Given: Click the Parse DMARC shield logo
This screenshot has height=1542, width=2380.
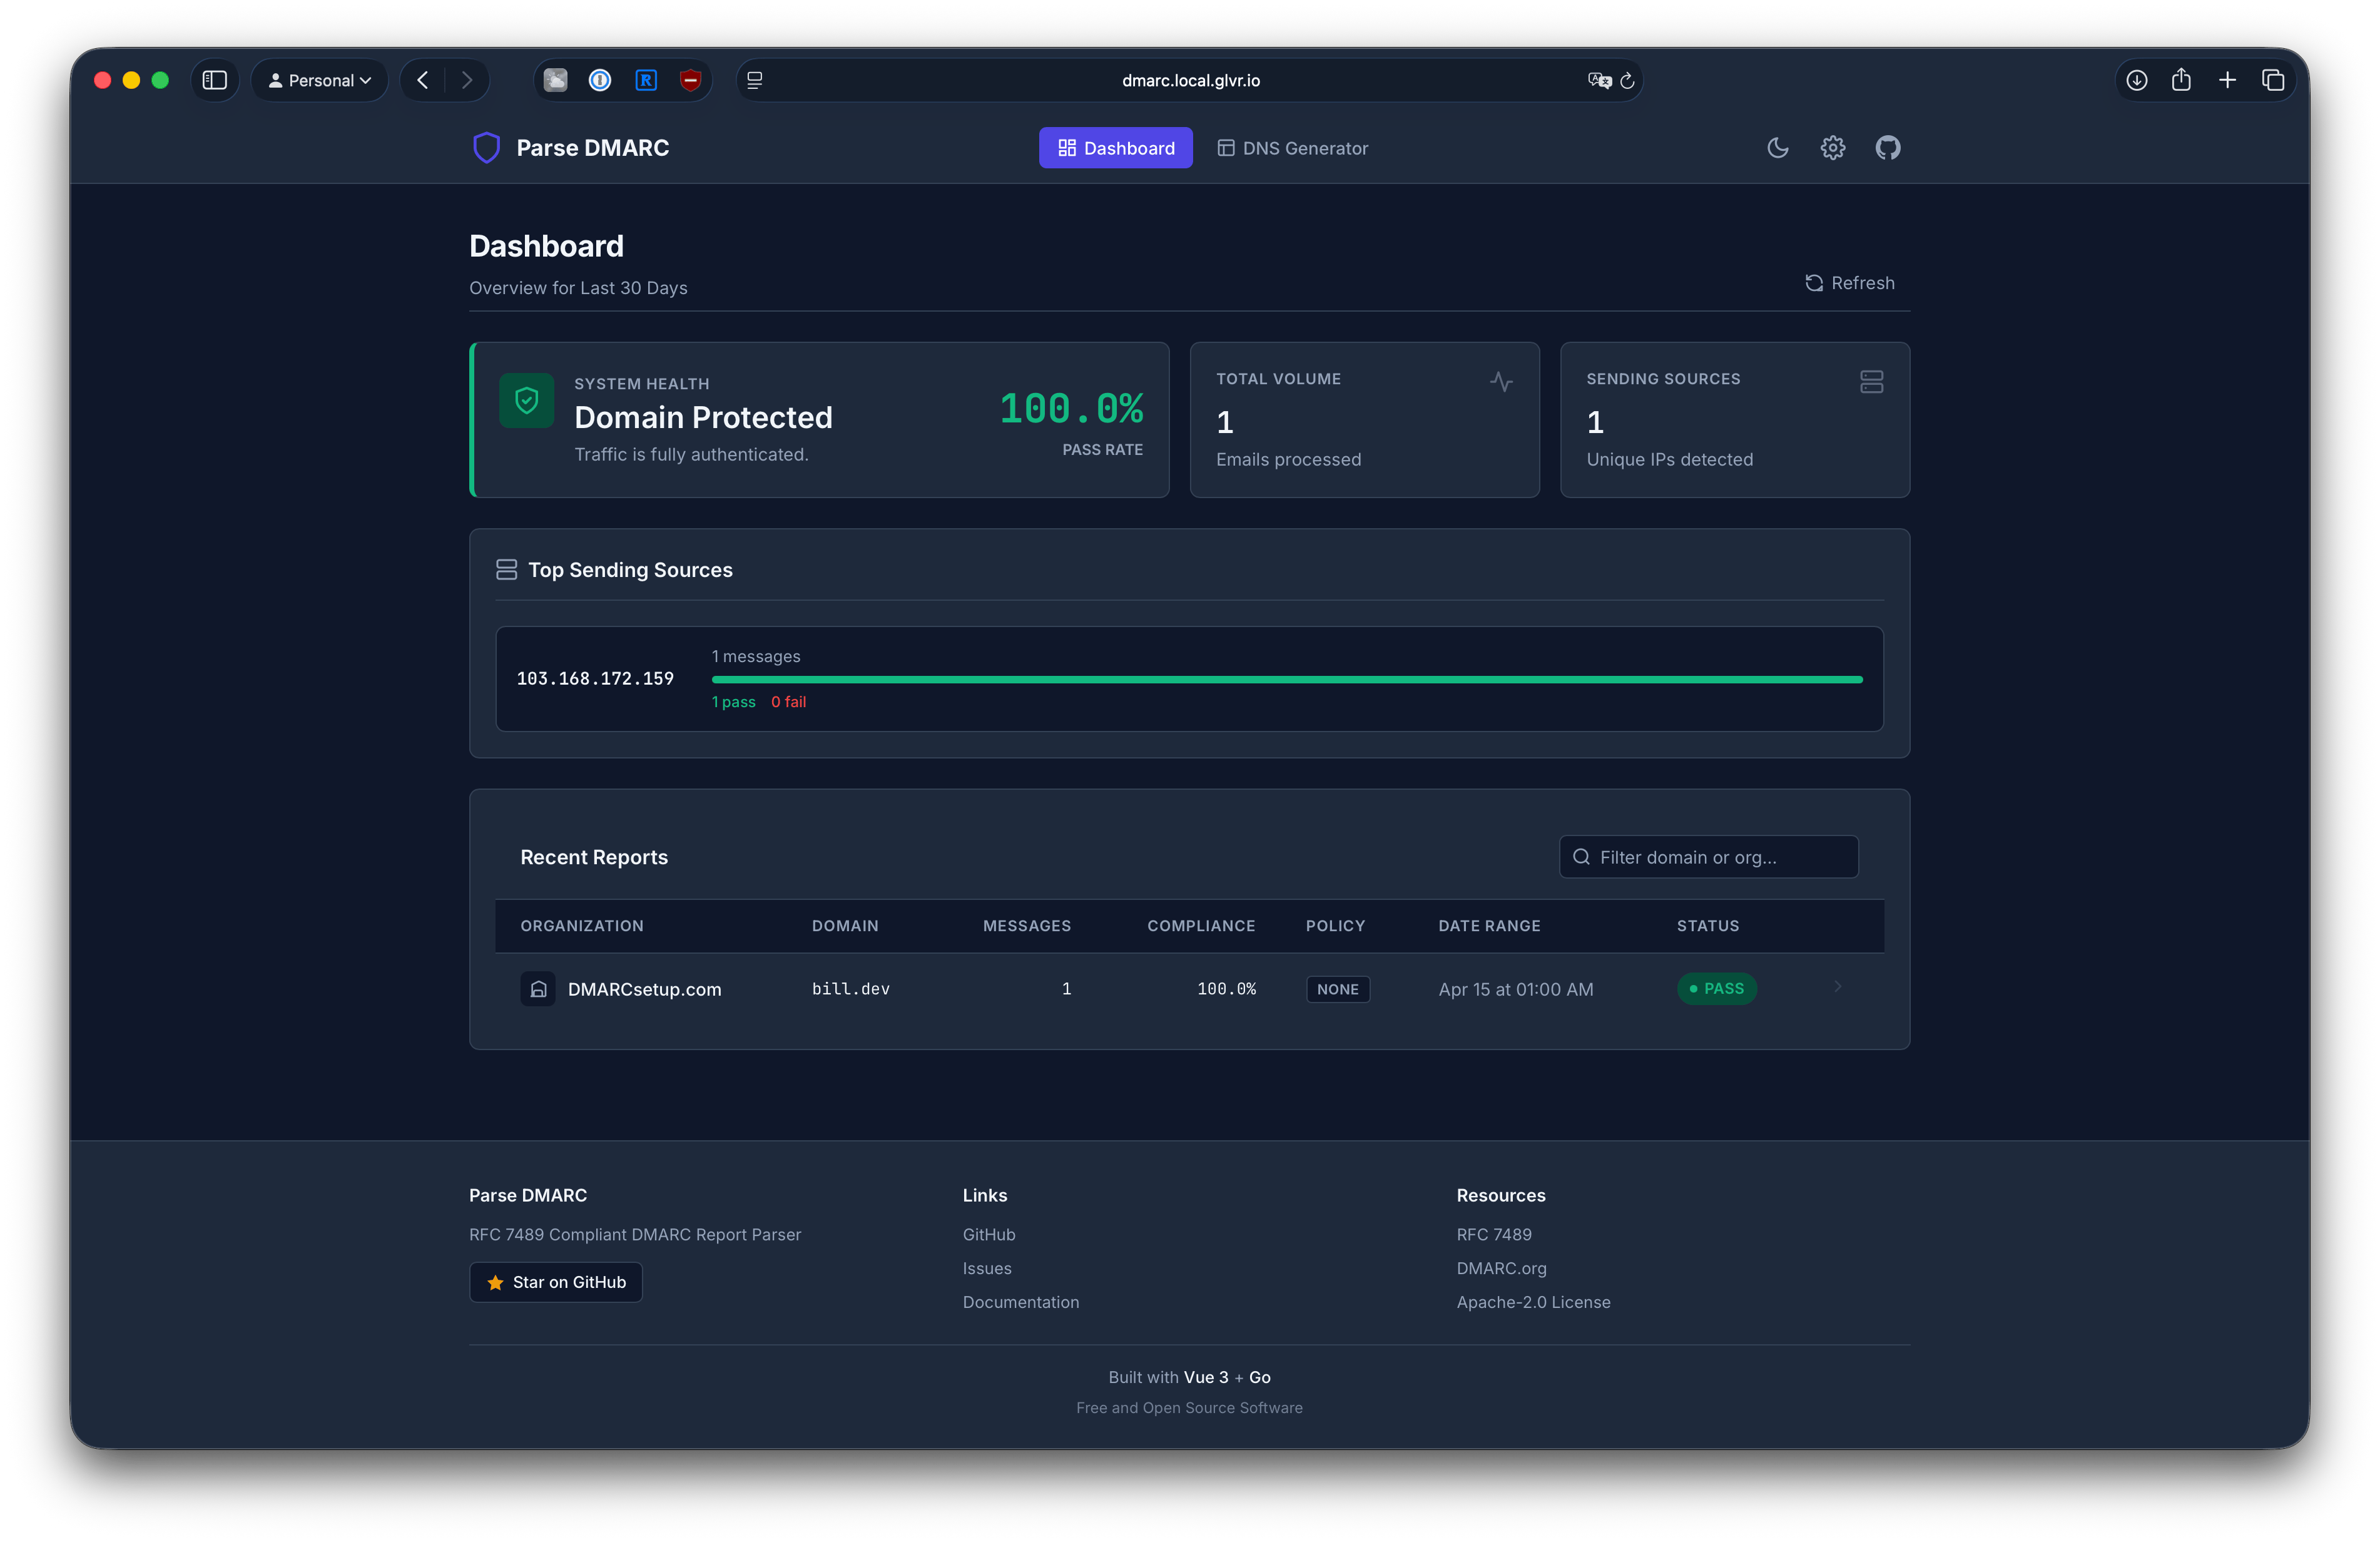Looking at the screenshot, I should pos(487,147).
